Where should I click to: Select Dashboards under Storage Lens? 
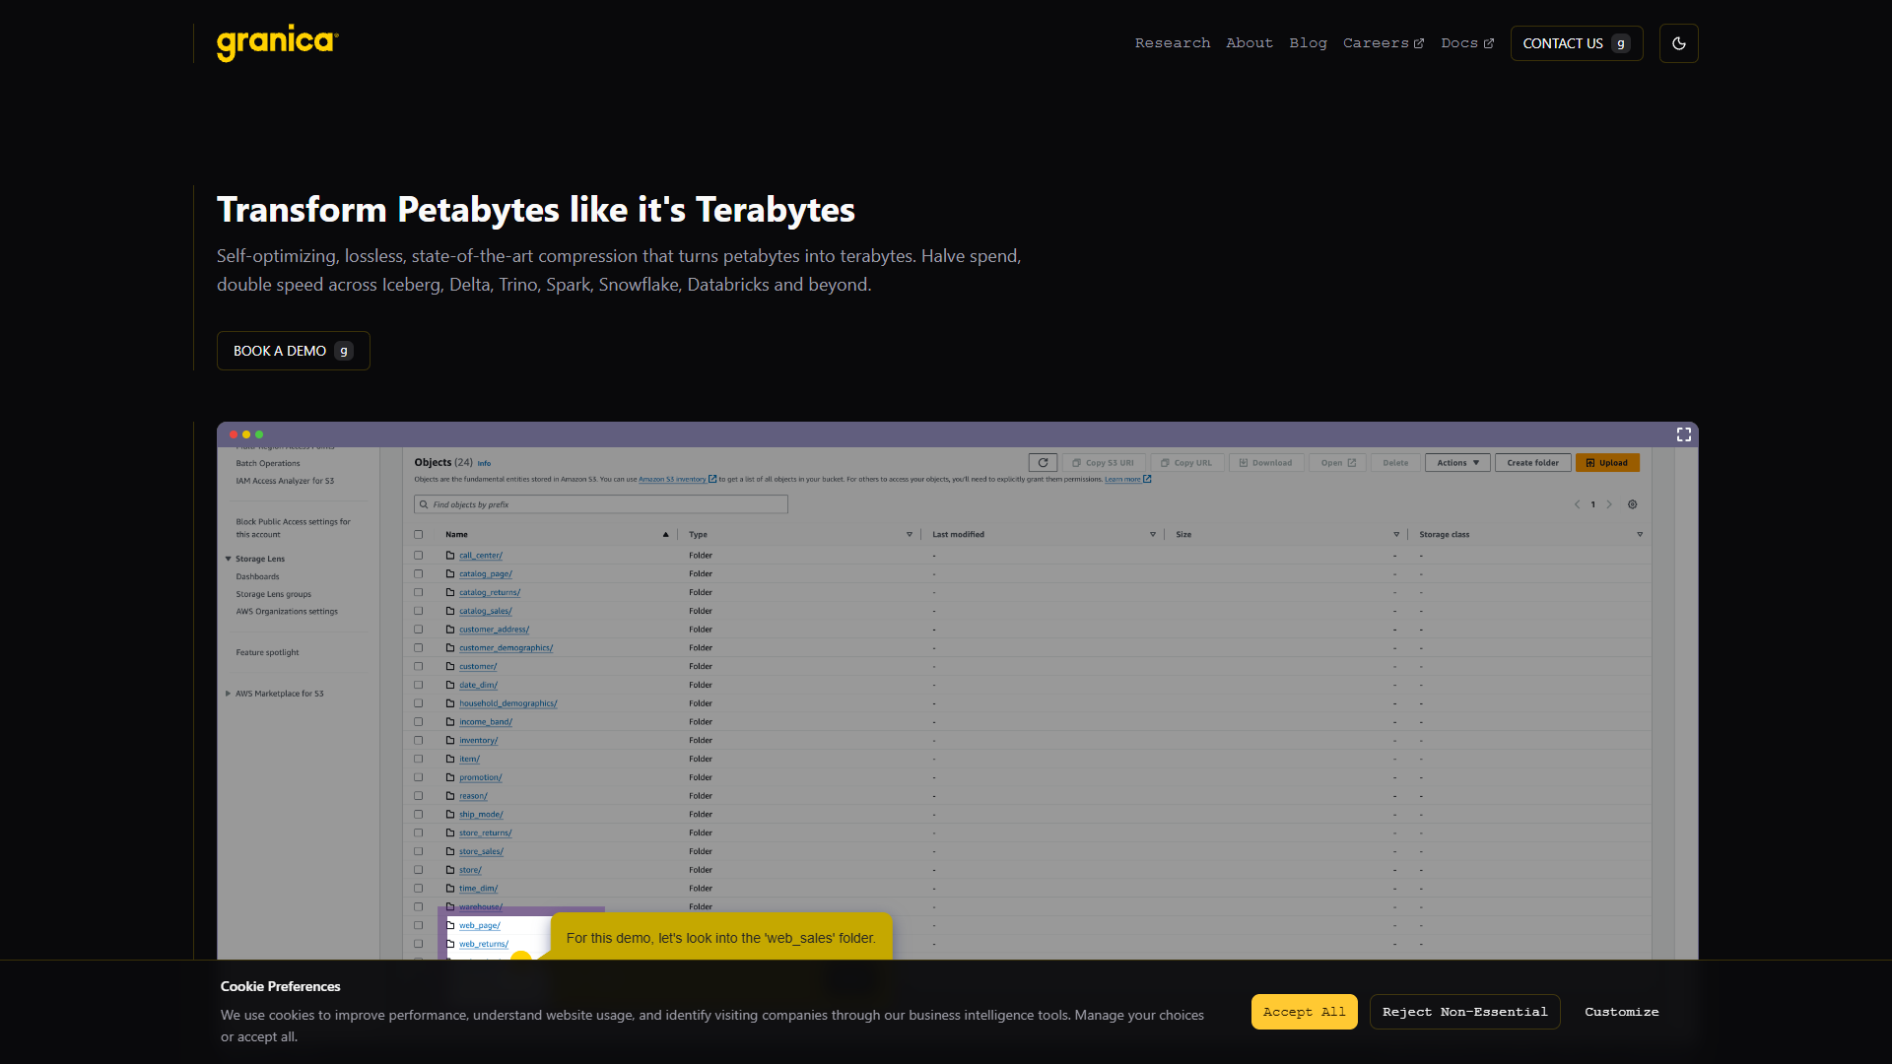coord(257,577)
